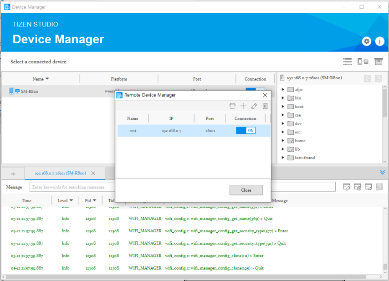Screen dimensions: 389x281
Task: Open Remote Device Manager toolbar icon
Action: tap(363, 61)
